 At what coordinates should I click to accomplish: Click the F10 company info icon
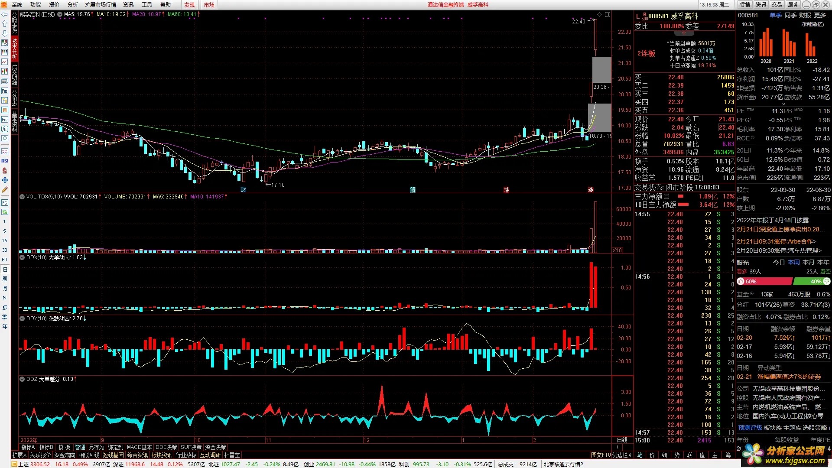[x=5, y=91]
